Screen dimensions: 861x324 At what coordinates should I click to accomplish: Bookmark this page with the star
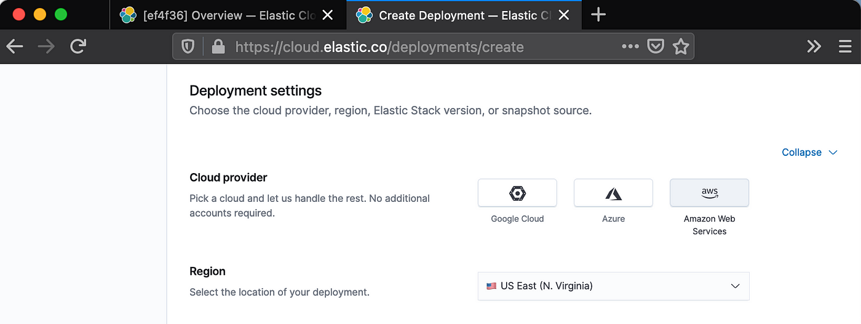(x=681, y=47)
